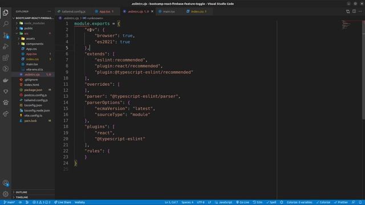Place cursor on the "rules" line

click(97, 151)
